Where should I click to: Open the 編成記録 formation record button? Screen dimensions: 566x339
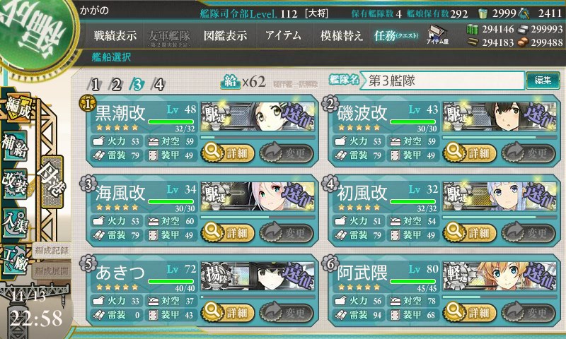click(x=52, y=251)
